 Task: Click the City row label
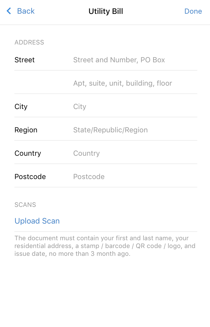click(21, 107)
